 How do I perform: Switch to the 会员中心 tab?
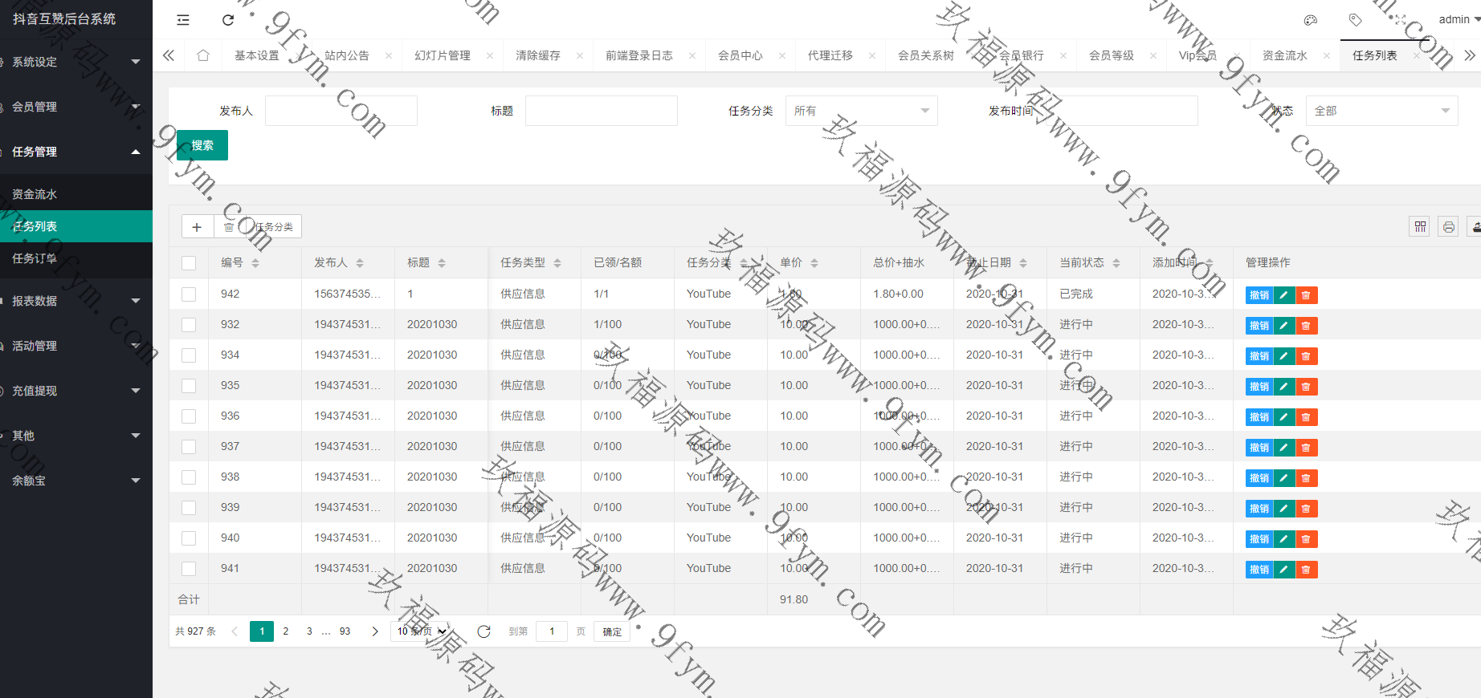tap(740, 55)
